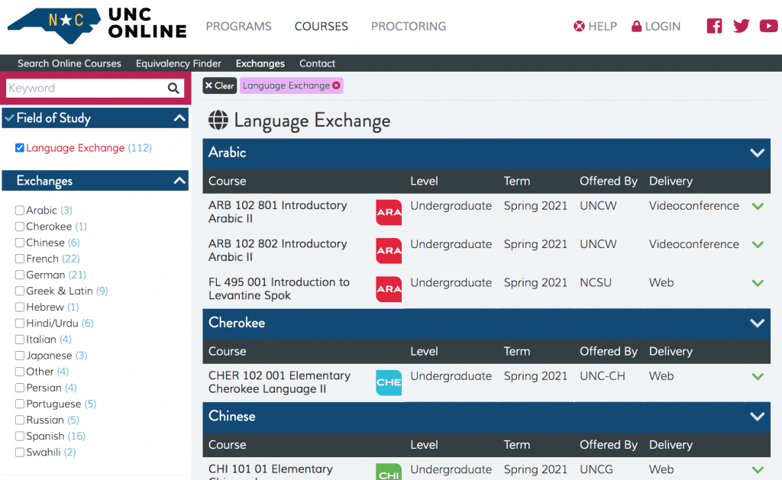Screen dimensions: 782x480
Task: Check the Swahili exchange filter
Action: point(19,452)
